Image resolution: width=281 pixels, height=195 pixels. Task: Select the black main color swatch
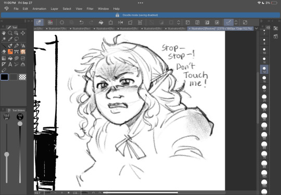coord(5,77)
